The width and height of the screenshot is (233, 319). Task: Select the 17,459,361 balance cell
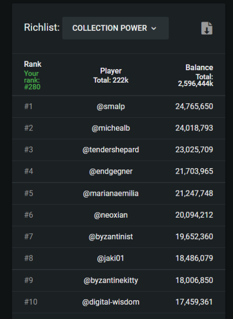[194, 302]
